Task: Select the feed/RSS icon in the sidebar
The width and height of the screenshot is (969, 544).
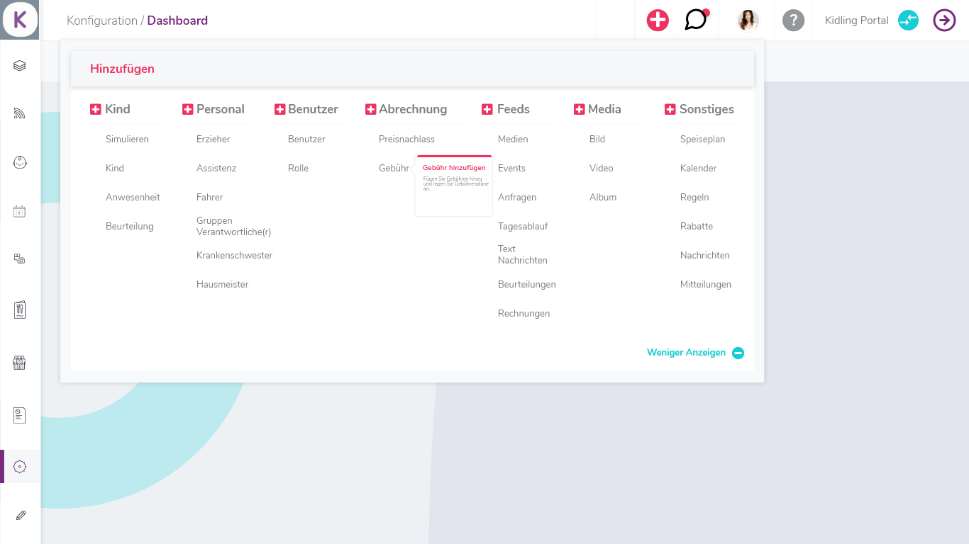Action: [19, 113]
